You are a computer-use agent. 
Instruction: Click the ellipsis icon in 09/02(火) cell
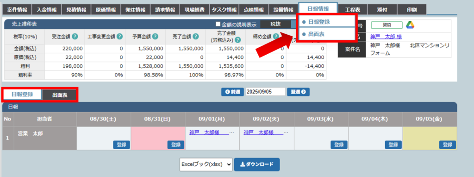(286, 133)
